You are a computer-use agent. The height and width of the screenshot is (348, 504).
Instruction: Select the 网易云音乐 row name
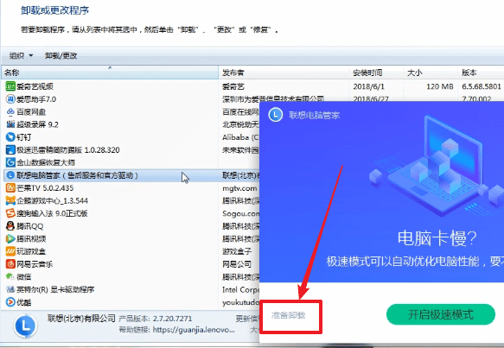35,264
